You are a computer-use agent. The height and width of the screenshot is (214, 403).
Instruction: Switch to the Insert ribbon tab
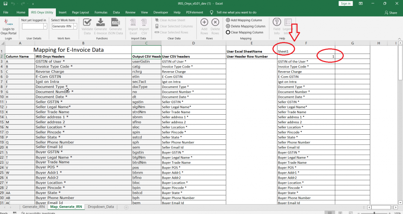point(63,12)
